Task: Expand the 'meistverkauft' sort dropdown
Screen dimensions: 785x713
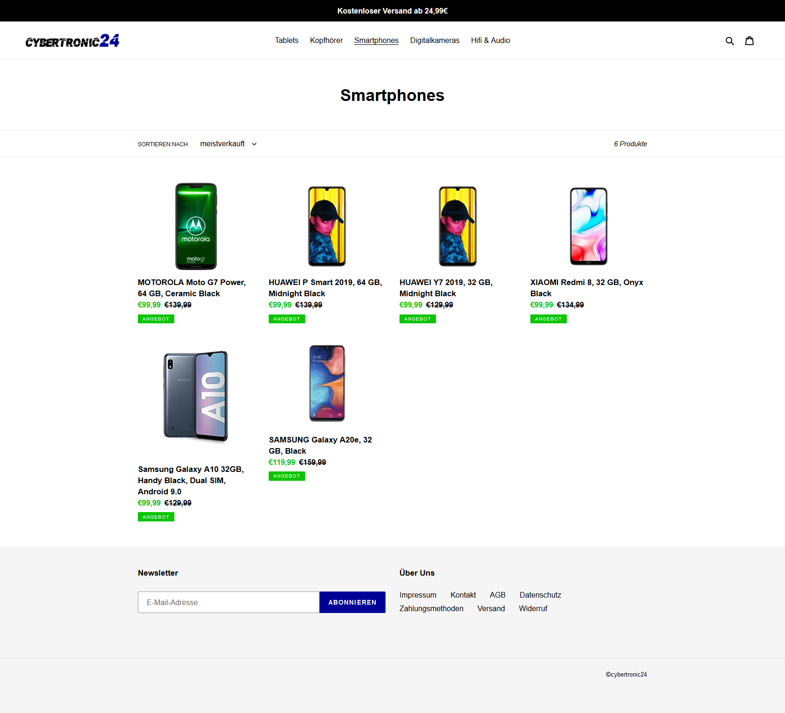Action: coord(228,144)
